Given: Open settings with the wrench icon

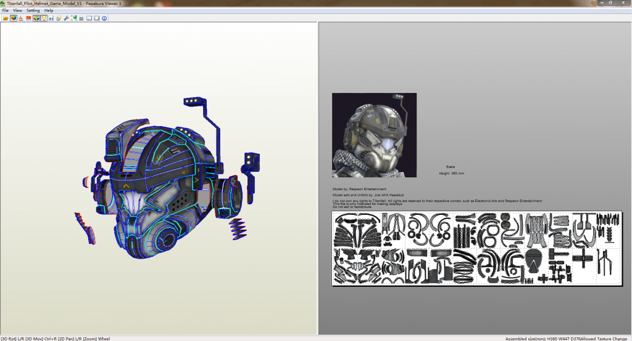Looking at the screenshot, I should point(66,18).
